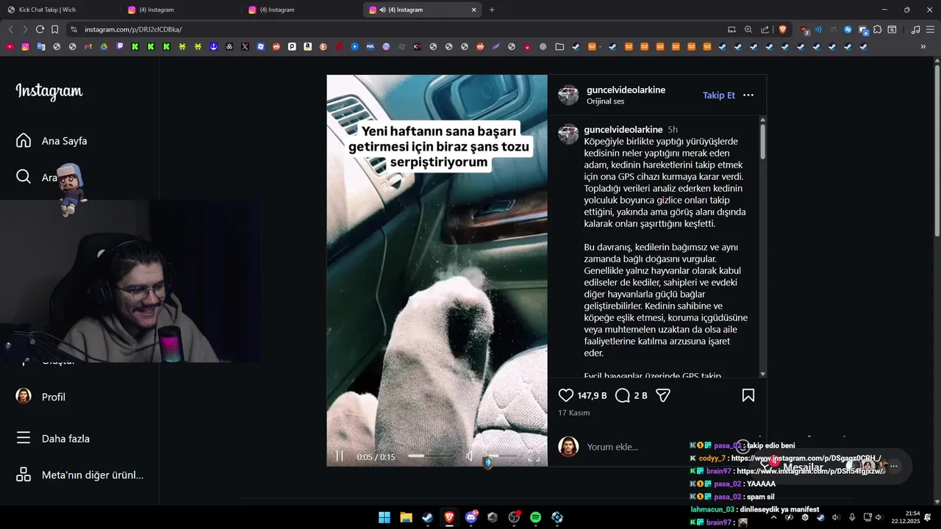Open Reddit bookmark in bookmarks bar
941x529 pixels.
pos(276,46)
